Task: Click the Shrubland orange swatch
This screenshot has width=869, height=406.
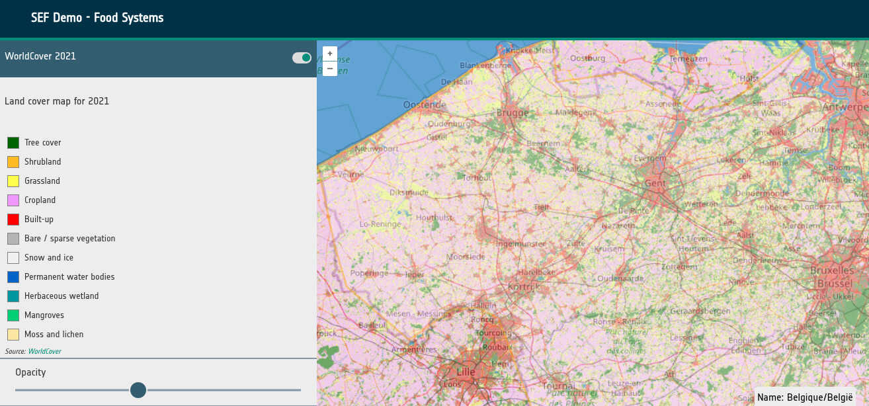Action: (x=13, y=162)
